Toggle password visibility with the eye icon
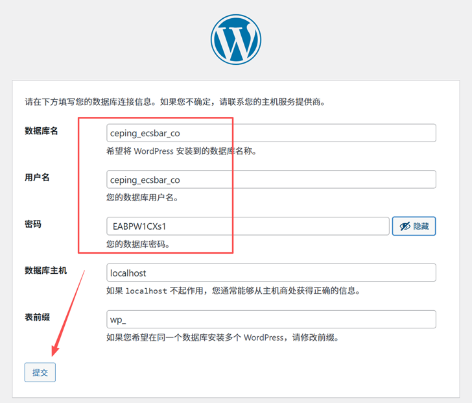The width and height of the screenshot is (472, 403). click(x=414, y=226)
